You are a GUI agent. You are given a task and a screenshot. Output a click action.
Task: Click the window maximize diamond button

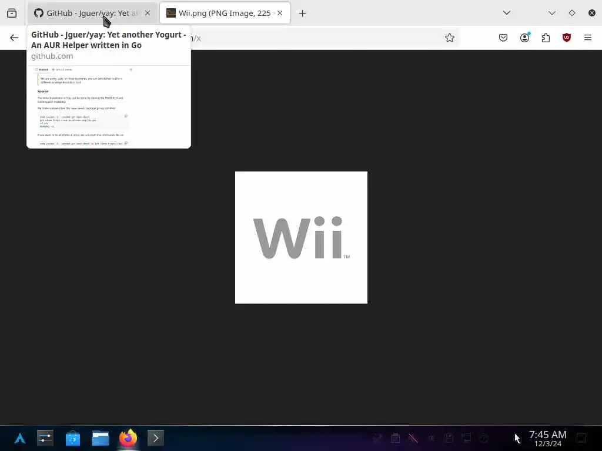point(572,13)
